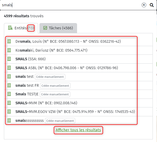This screenshot has height=142, width=157.
Task: Click inside the search field containing smals
Action: [x=70, y=5]
